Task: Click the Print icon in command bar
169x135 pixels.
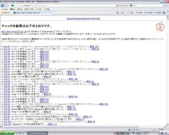Action: click(x=132, y=13)
